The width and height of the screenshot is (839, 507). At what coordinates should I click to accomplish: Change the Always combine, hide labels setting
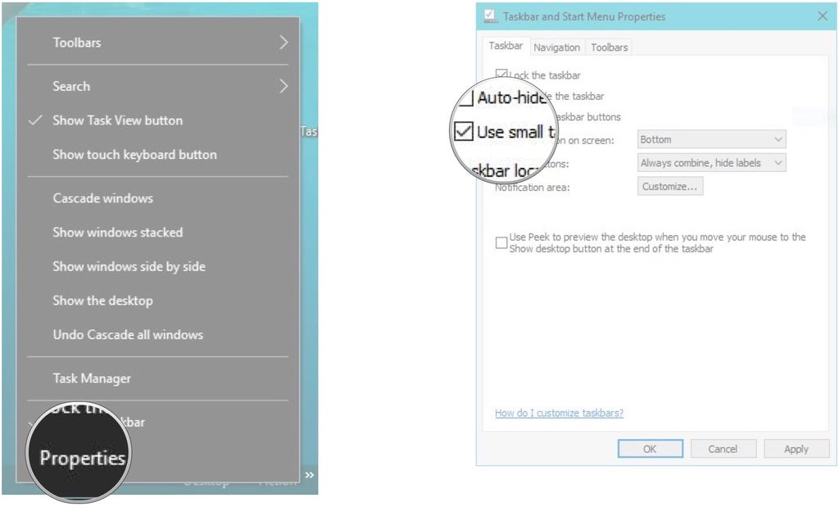coord(710,162)
